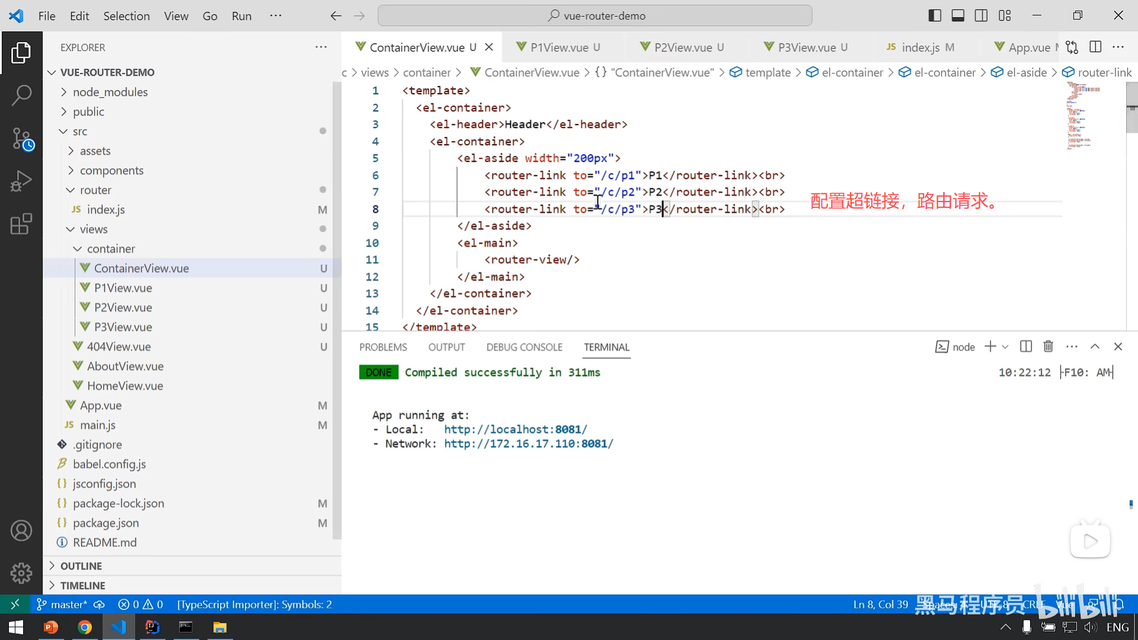Screen dimensions: 1138x640
Task: Open Chrome from the Windows taskbar
Action: point(85,627)
